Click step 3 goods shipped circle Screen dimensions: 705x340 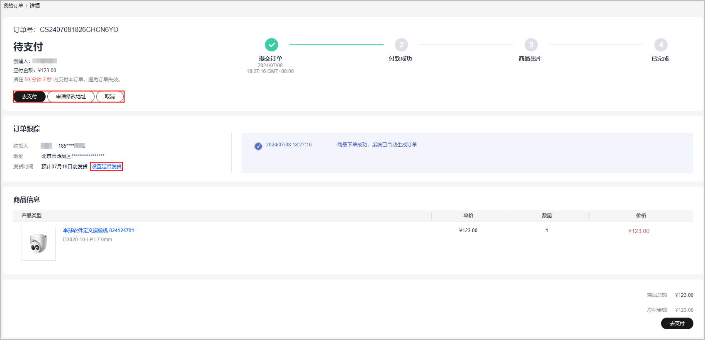click(531, 45)
